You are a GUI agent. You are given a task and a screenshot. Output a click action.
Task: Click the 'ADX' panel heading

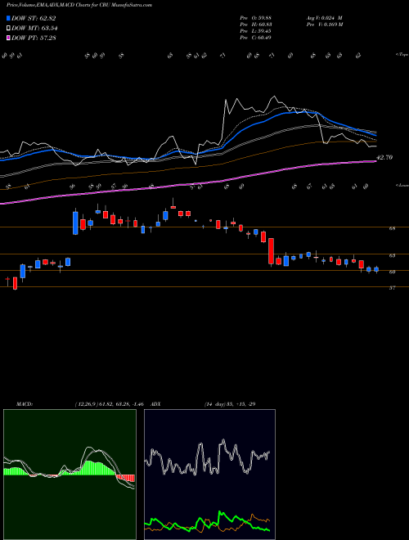[x=155, y=404]
